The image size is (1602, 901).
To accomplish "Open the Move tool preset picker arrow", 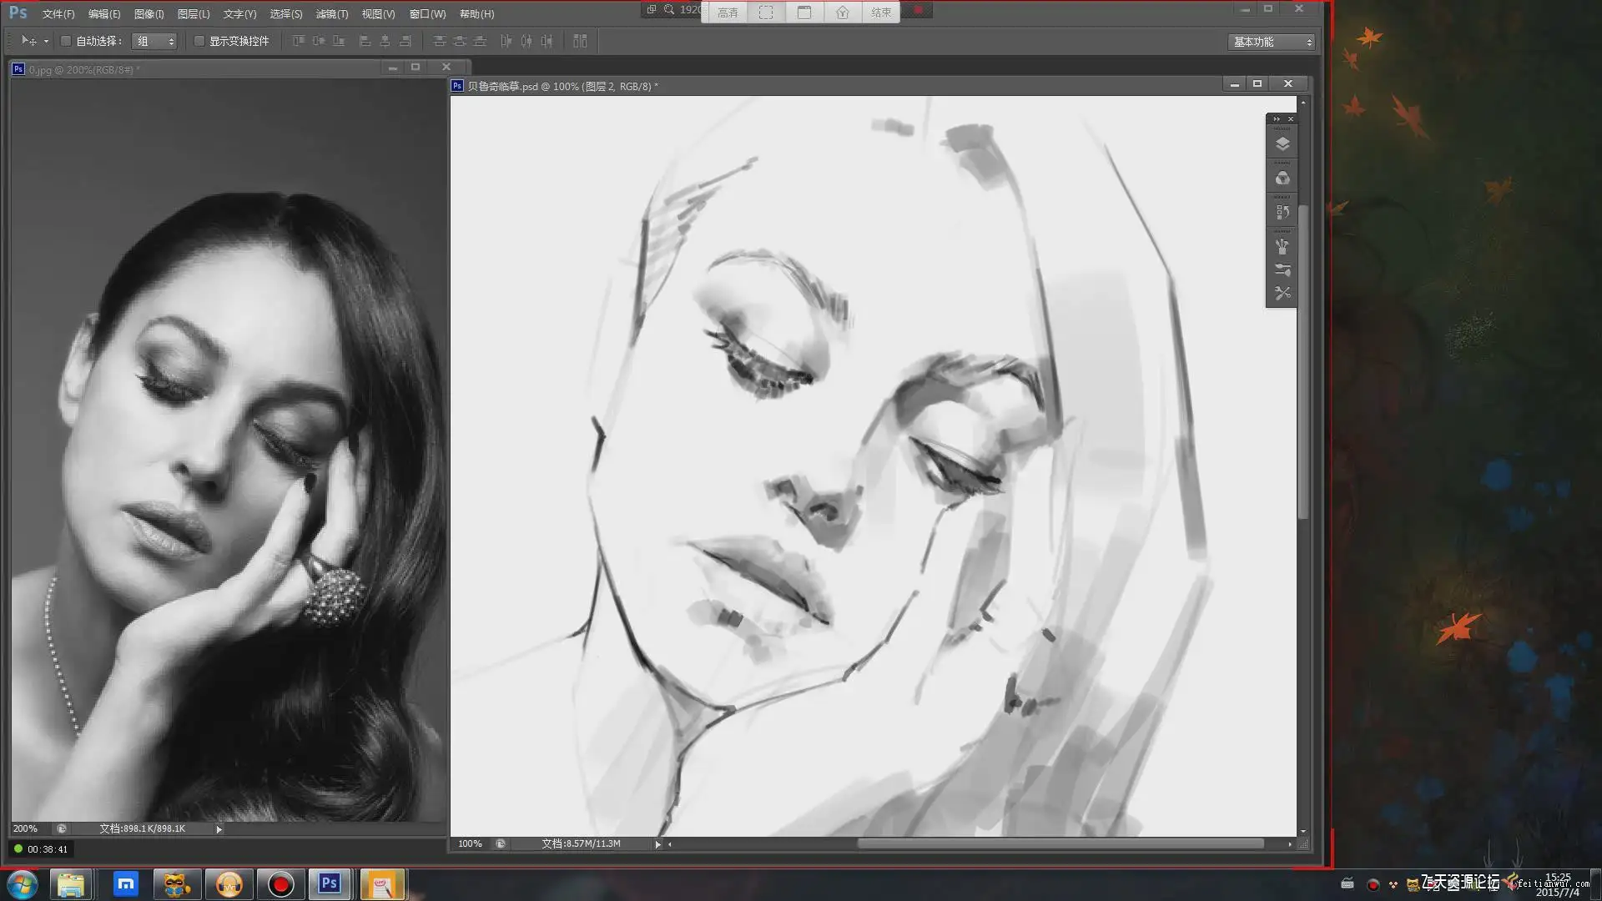I will [x=46, y=41].
